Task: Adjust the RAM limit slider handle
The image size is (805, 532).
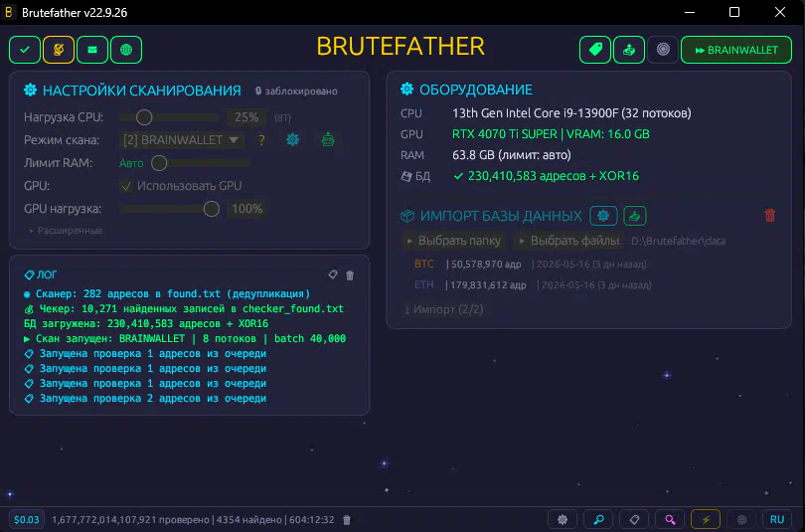Action: 159,163
